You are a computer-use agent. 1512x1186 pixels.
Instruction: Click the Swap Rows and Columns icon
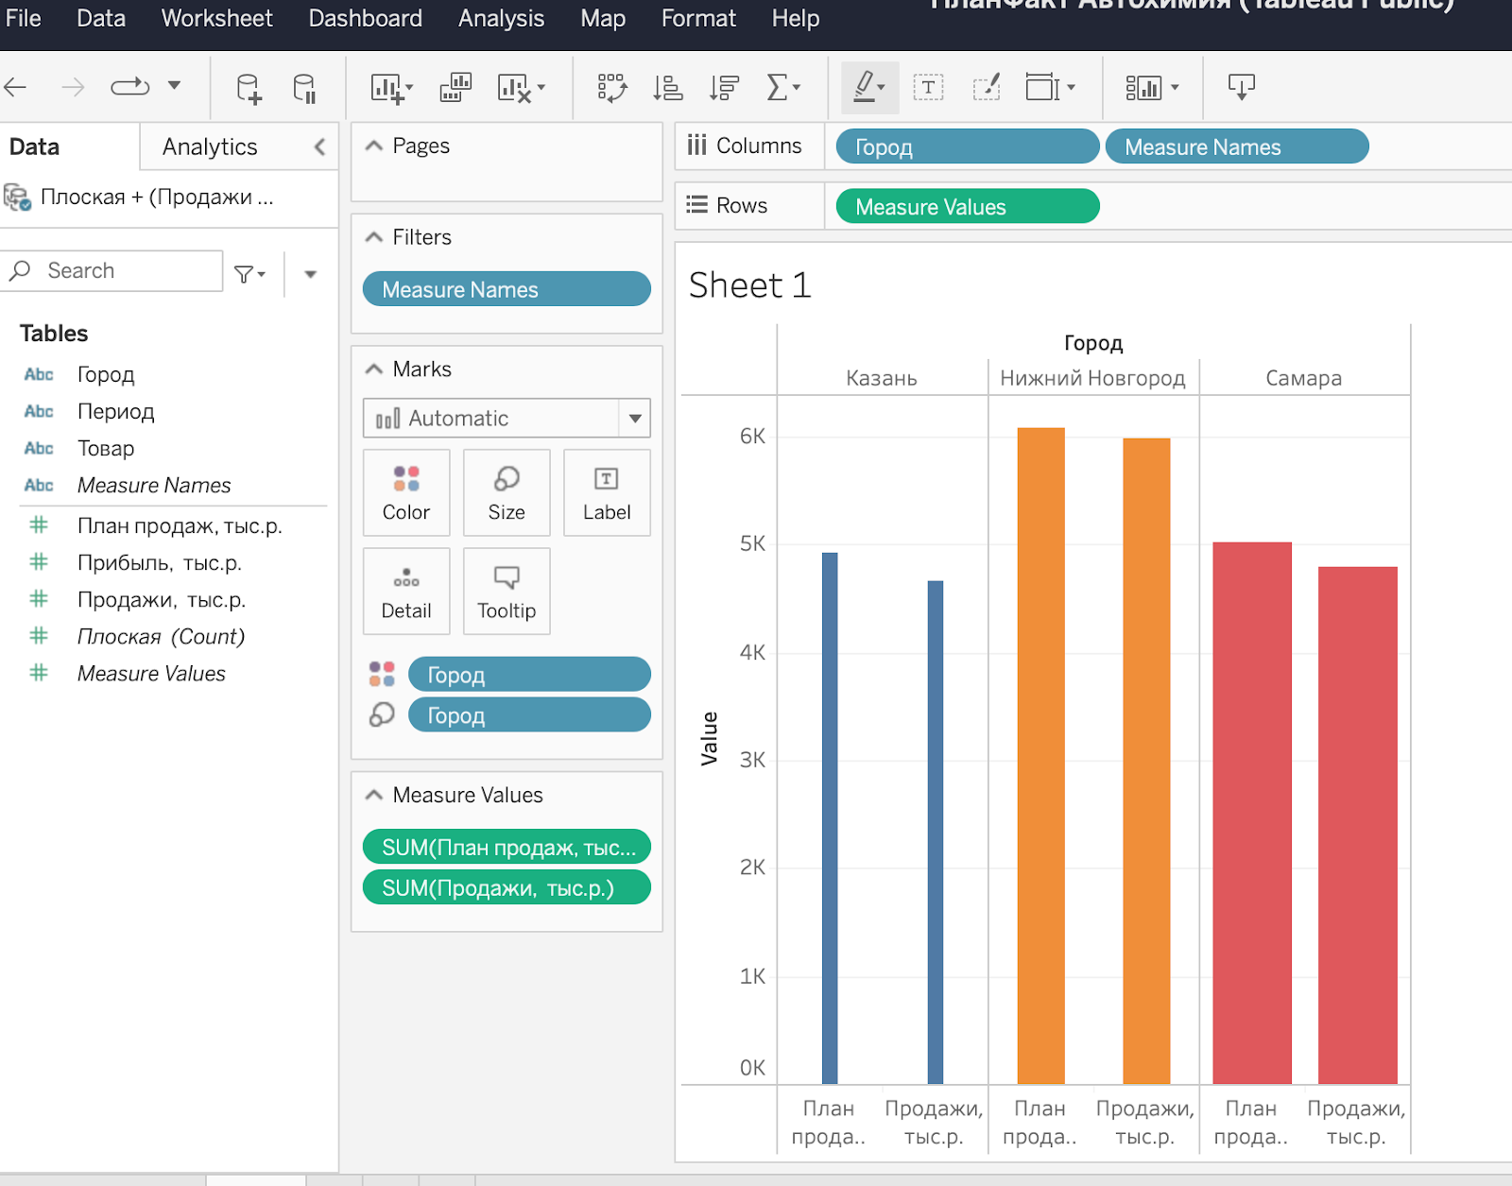pyautogui.click(x=612, y=88)
